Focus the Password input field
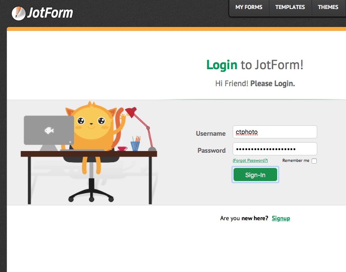Image resolution: width=346 pixels, height=272 pixels. pos(275,149)
